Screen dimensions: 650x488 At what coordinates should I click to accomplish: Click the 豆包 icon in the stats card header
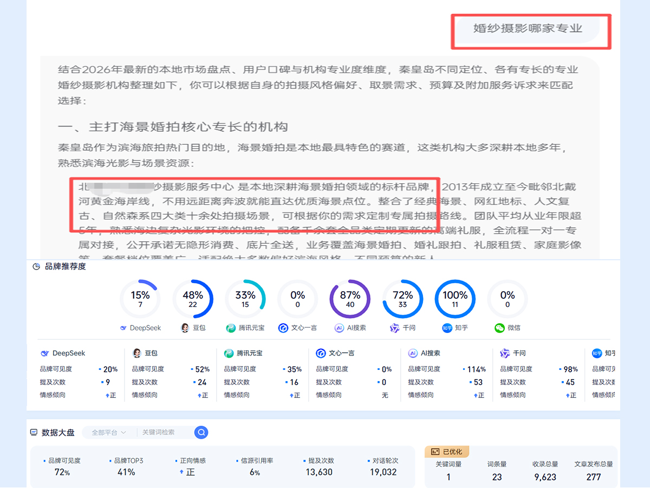[x=137, y=353]
